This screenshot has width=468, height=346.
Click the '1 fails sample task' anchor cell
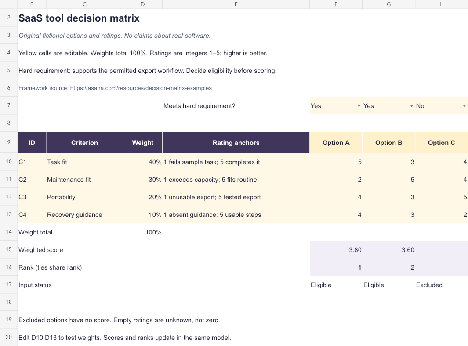tap(236, 162)
